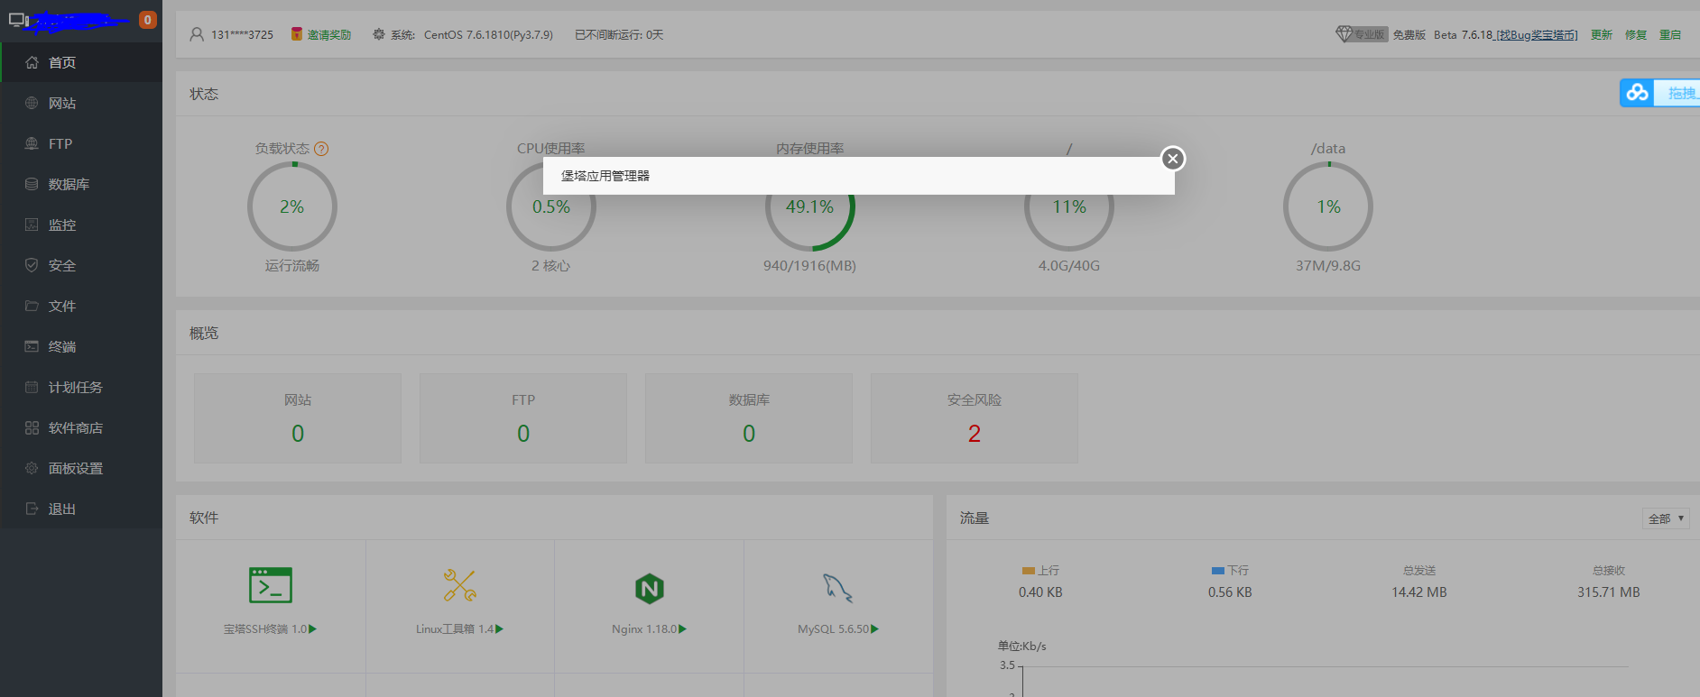Open the 数据库 sidebar item
This screenshot has width=1700, height=697.
coord(81,184)
